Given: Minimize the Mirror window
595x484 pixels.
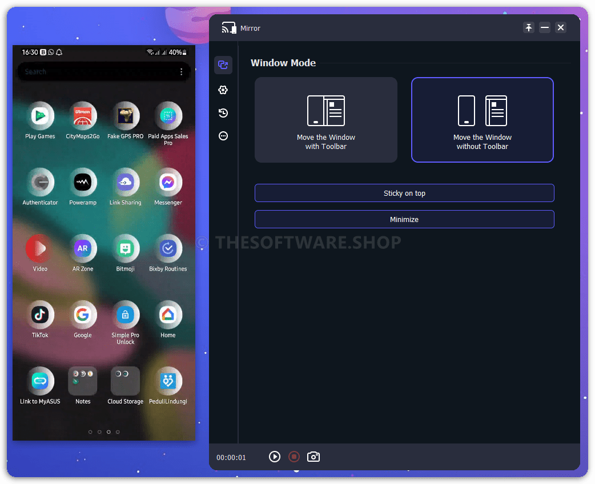Looking at the screenshot, I should (x=545, y=28).
